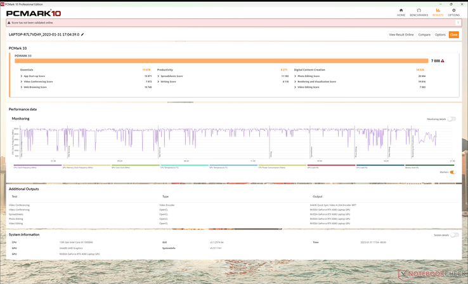
Task: Go to the Benchmarks section icon
Action: pos(419,10)
